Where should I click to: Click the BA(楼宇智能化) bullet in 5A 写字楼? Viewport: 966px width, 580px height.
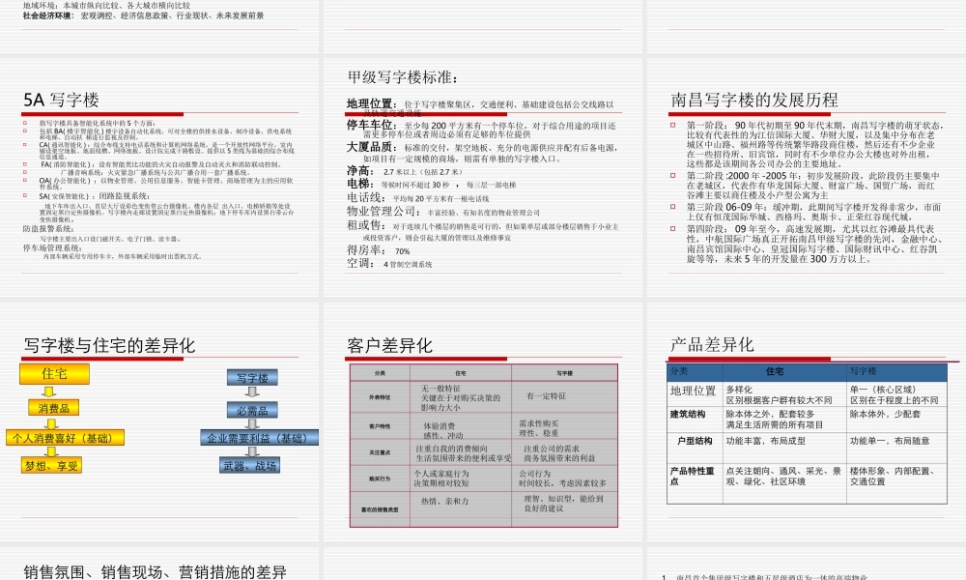coord(166,133)
